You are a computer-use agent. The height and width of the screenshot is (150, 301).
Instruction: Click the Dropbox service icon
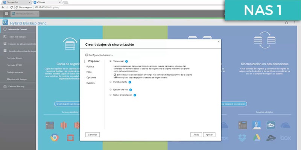(x=242, y=138)
